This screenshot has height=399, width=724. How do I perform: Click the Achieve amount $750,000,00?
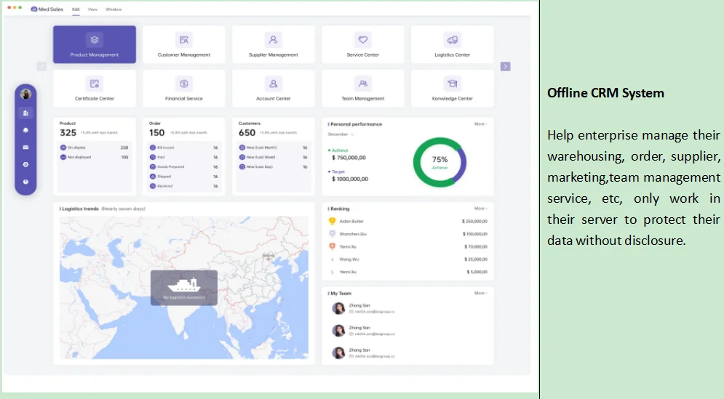349,158
